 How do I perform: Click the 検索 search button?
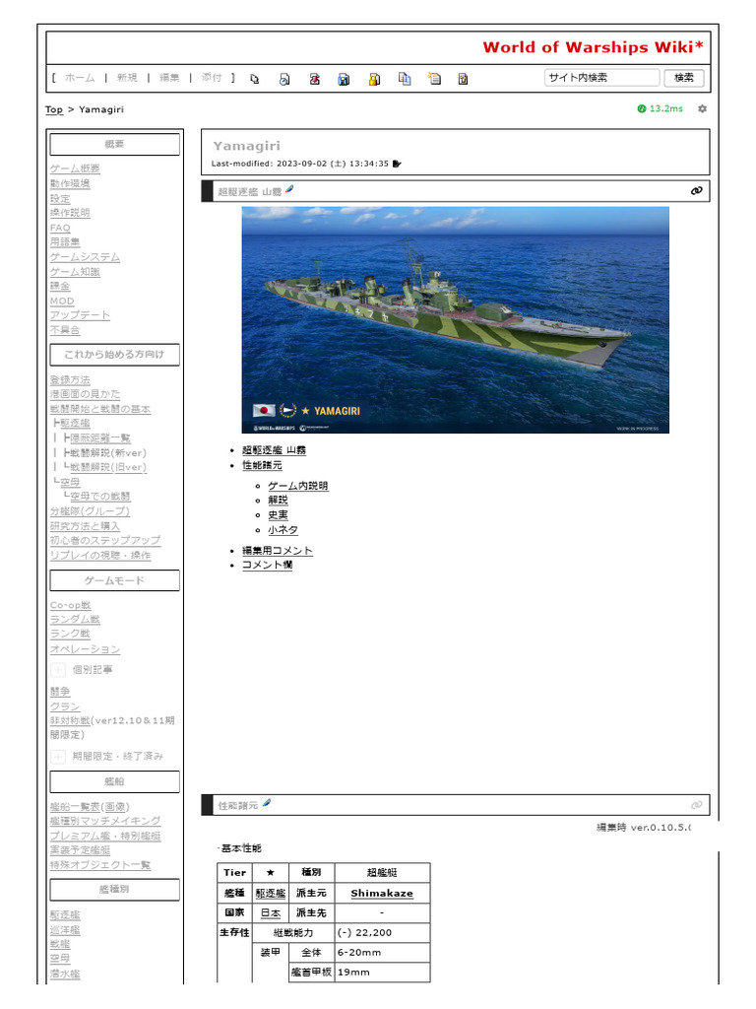pyautogui.click(x=684, y=78)
